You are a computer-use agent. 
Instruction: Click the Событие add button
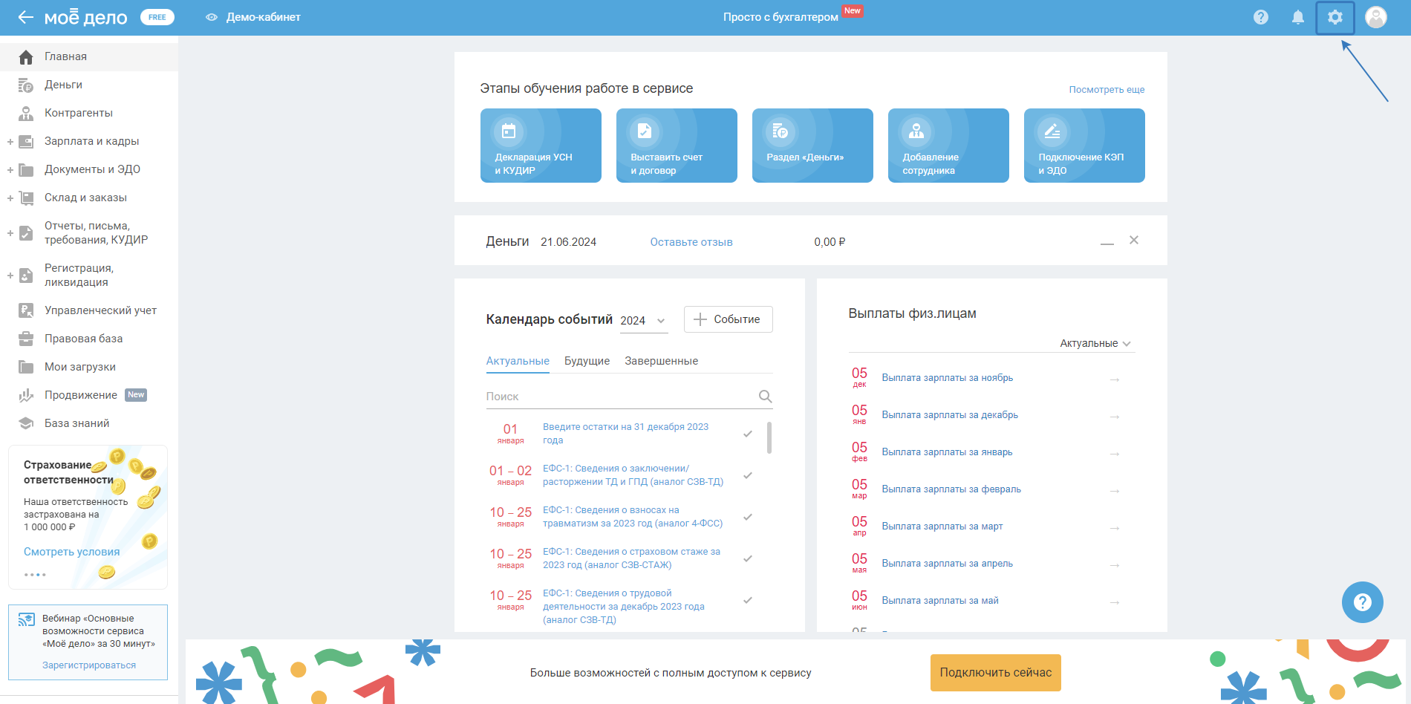point(728,319)
